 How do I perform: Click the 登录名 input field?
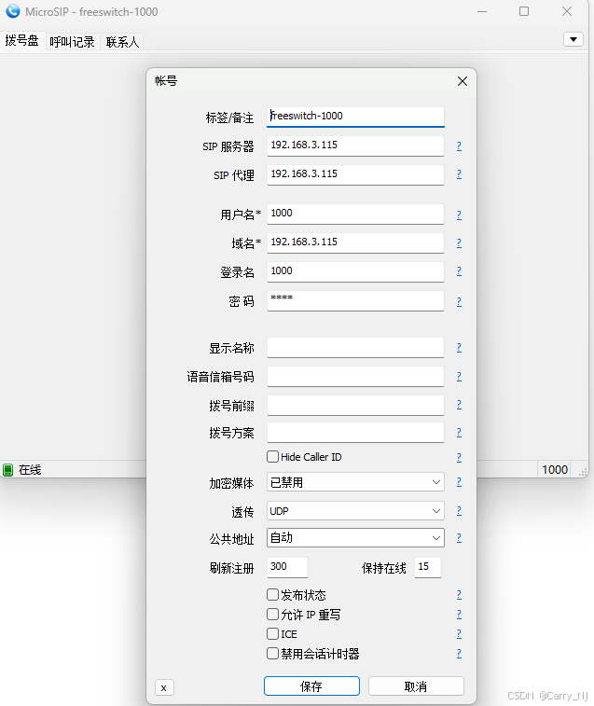[x=355, y=271]
